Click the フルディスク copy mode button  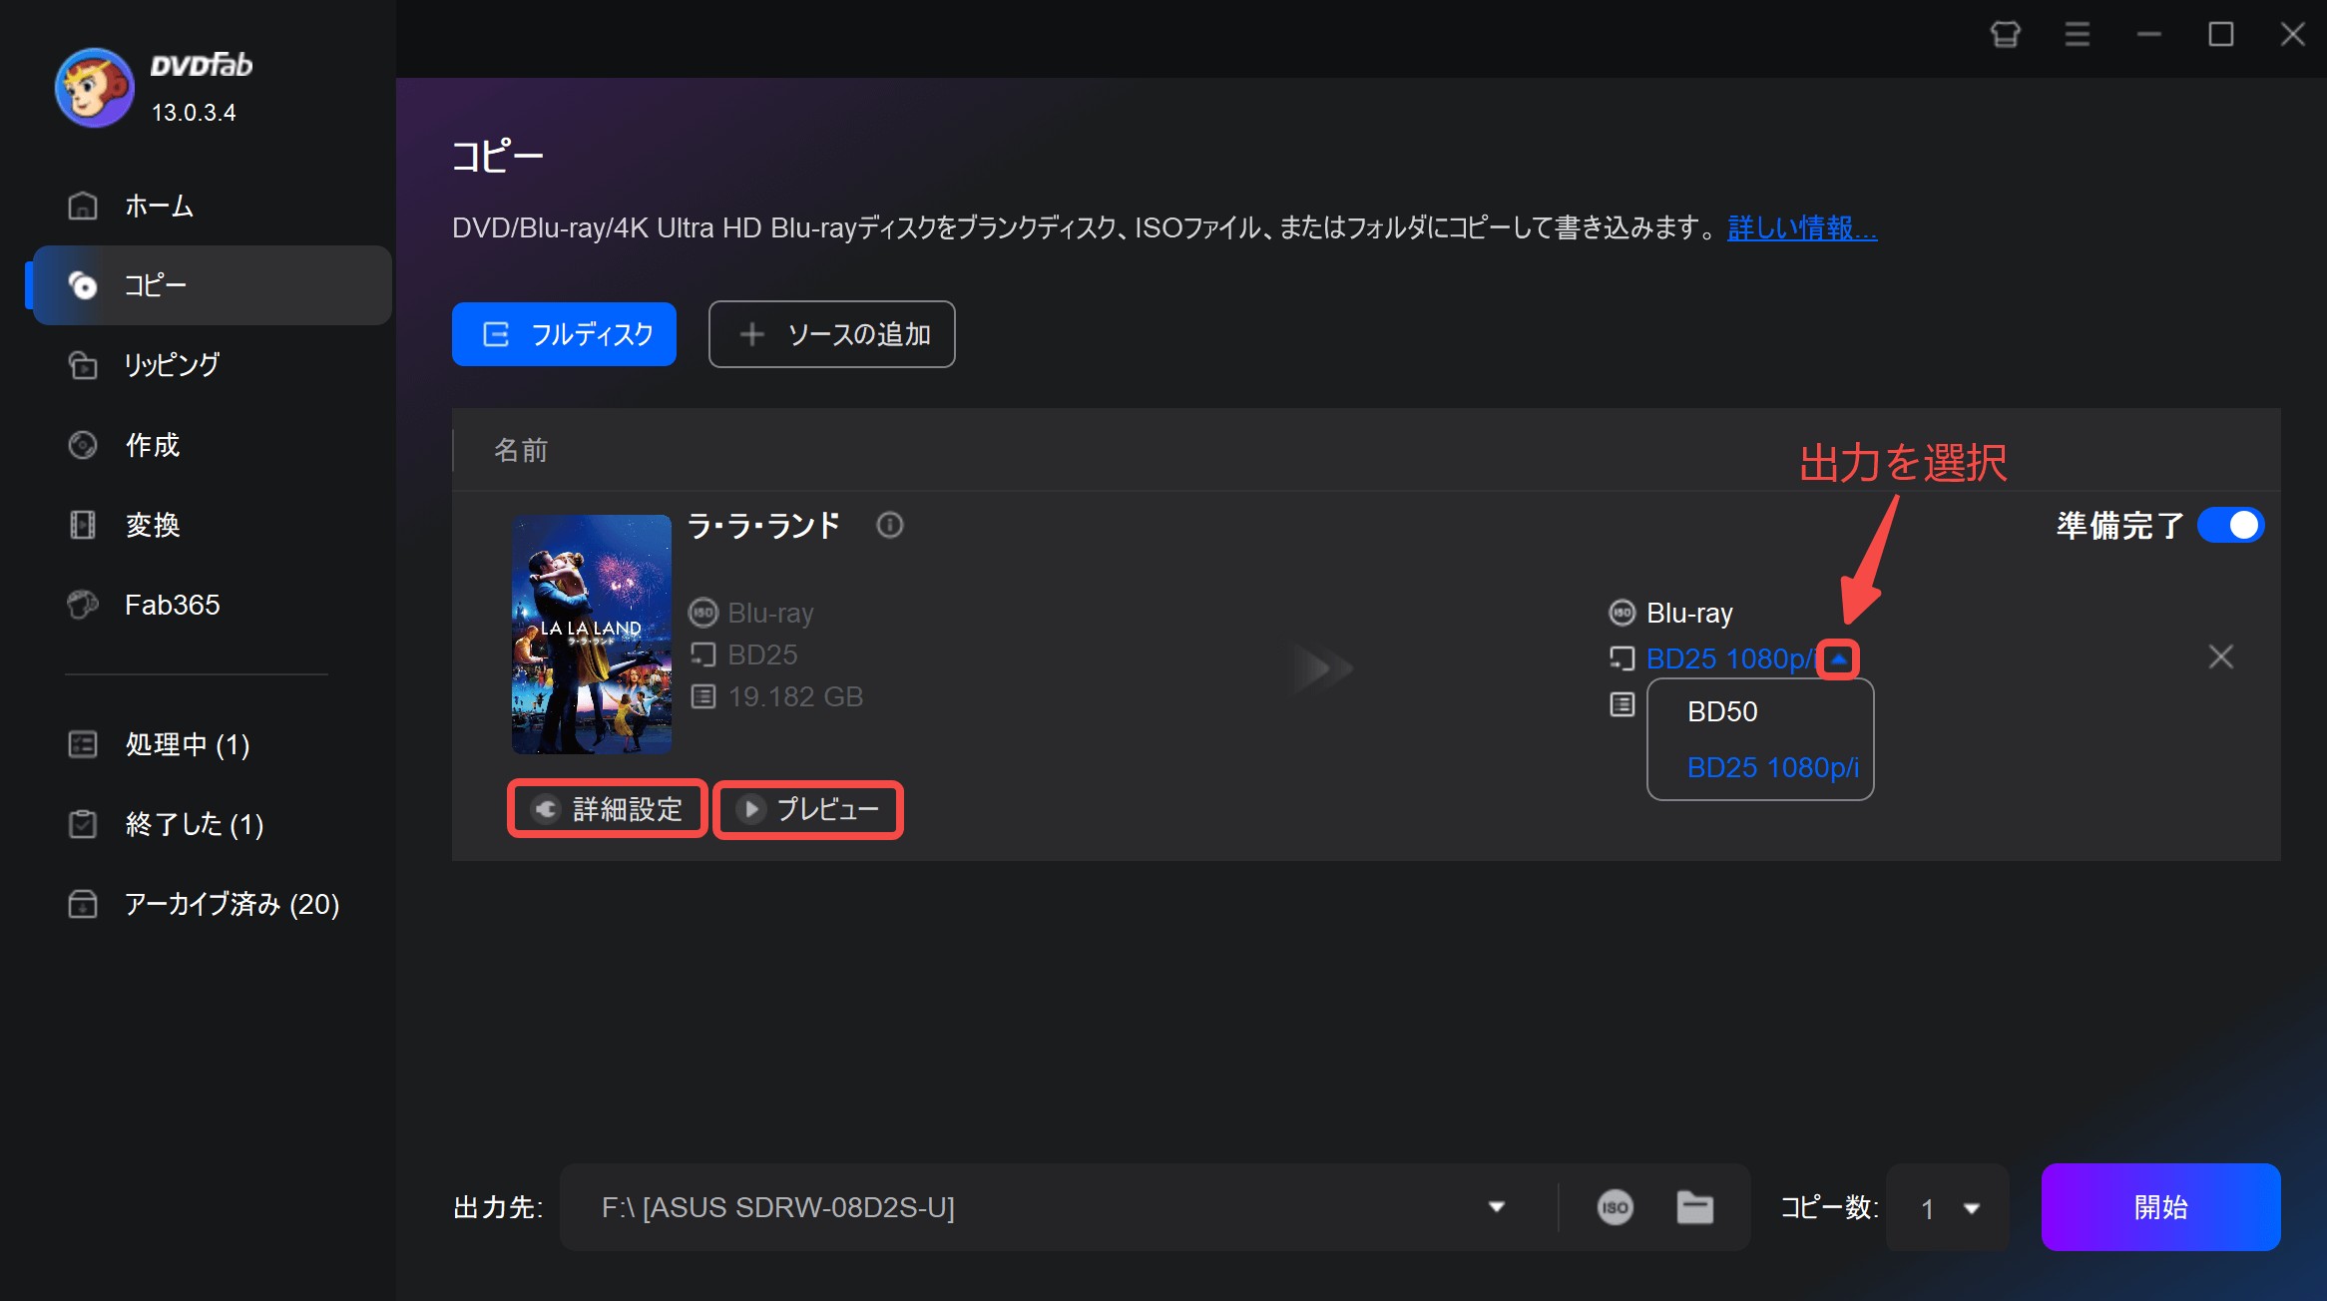pyautogui.click(x=564, y=334)
